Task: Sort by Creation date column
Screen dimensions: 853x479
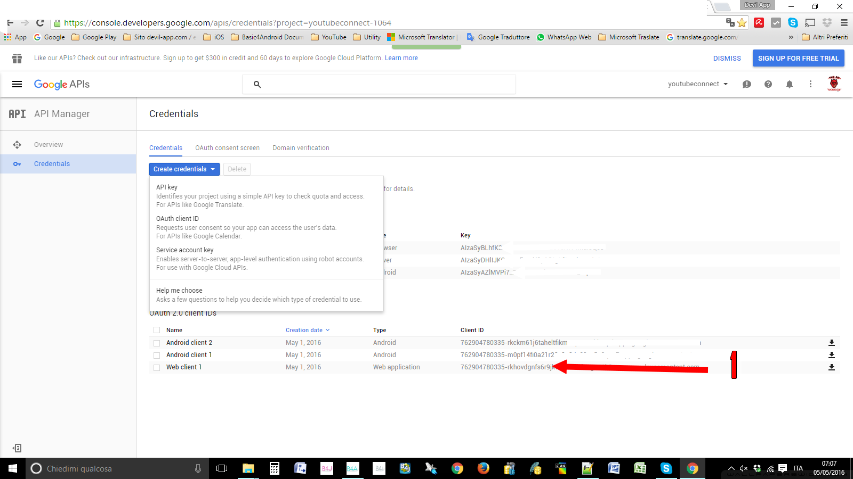Action: tap(308, 330)
